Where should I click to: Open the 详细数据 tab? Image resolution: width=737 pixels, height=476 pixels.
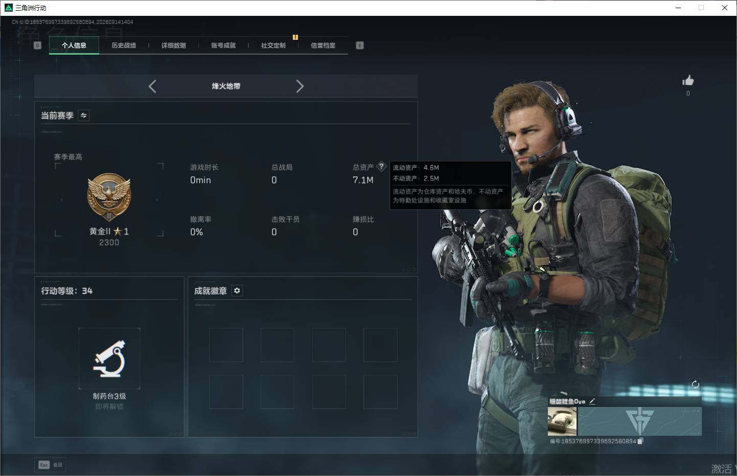(x=174, y=45)
